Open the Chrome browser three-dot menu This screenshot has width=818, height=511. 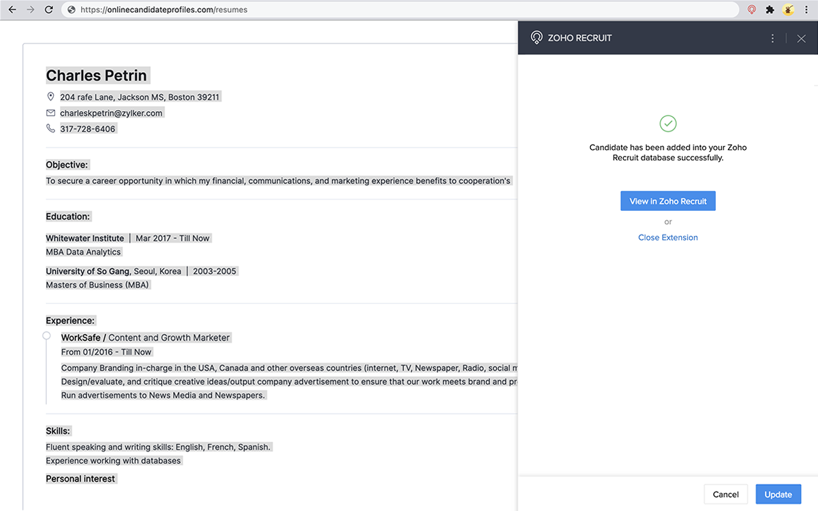806,10
